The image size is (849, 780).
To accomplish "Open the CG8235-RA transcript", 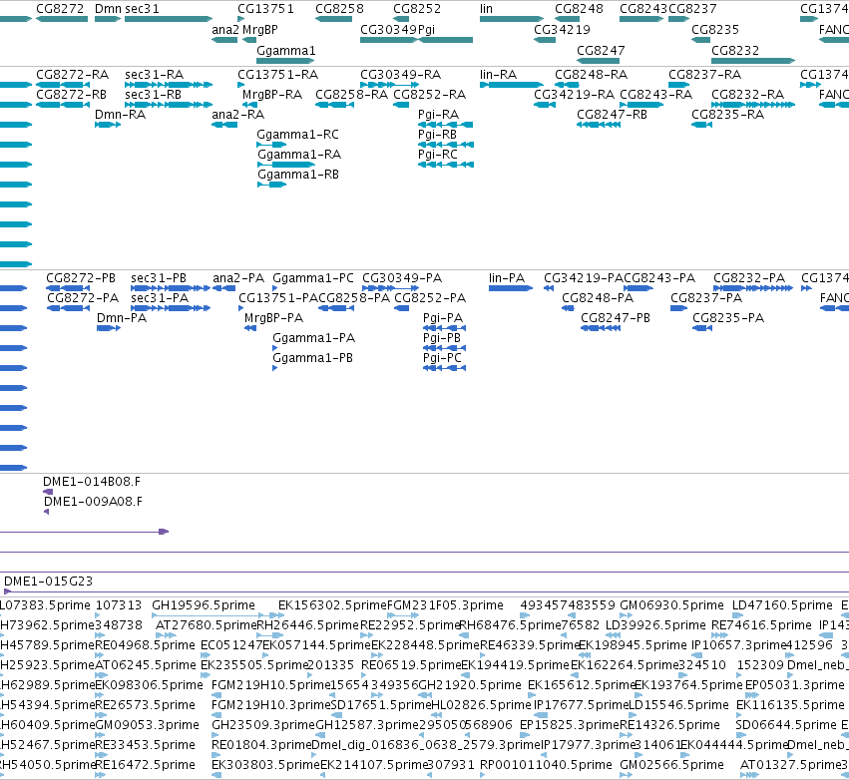I will pos(701,125).
